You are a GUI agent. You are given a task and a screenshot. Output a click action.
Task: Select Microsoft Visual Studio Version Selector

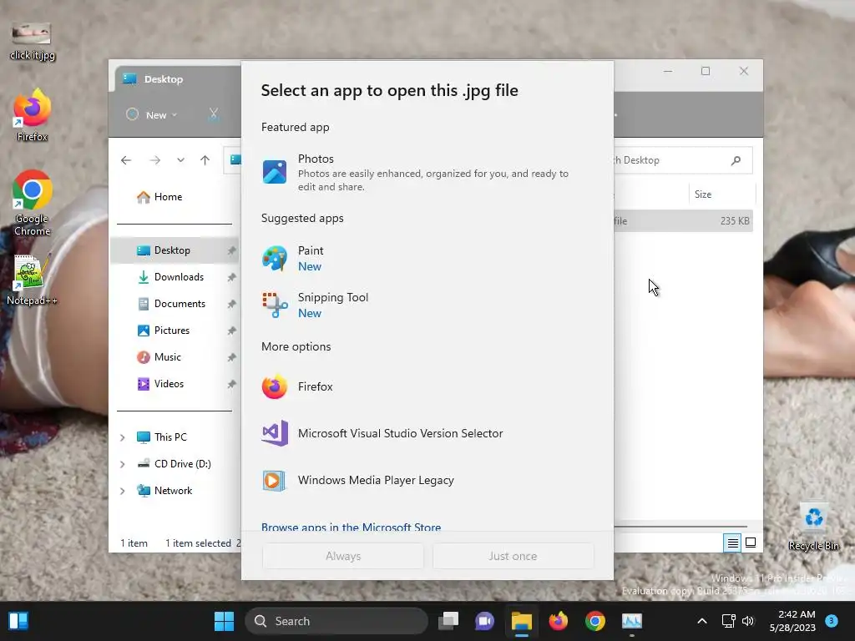pyautogui.click(x=427, y=434)
